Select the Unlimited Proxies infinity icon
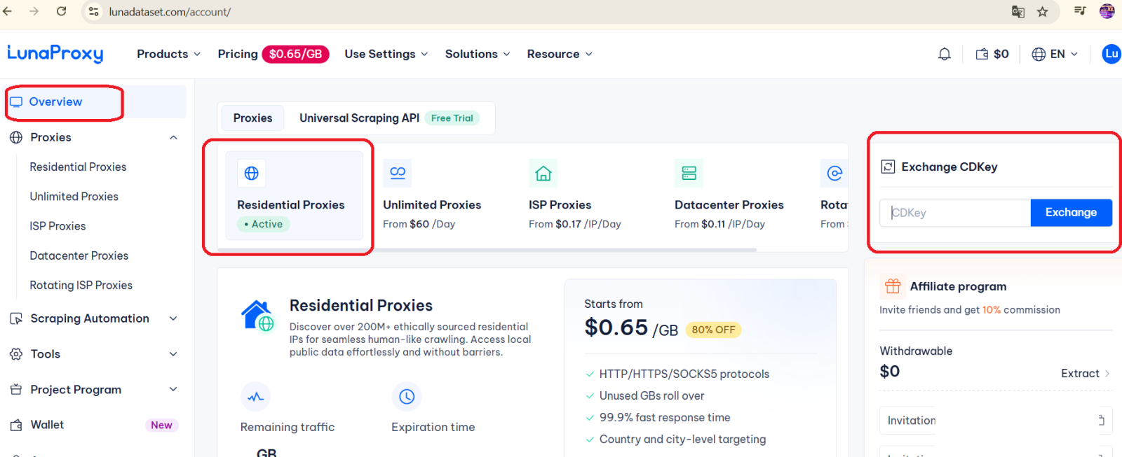This screenshot has height=457, width=1122. [x=398, y=173]
